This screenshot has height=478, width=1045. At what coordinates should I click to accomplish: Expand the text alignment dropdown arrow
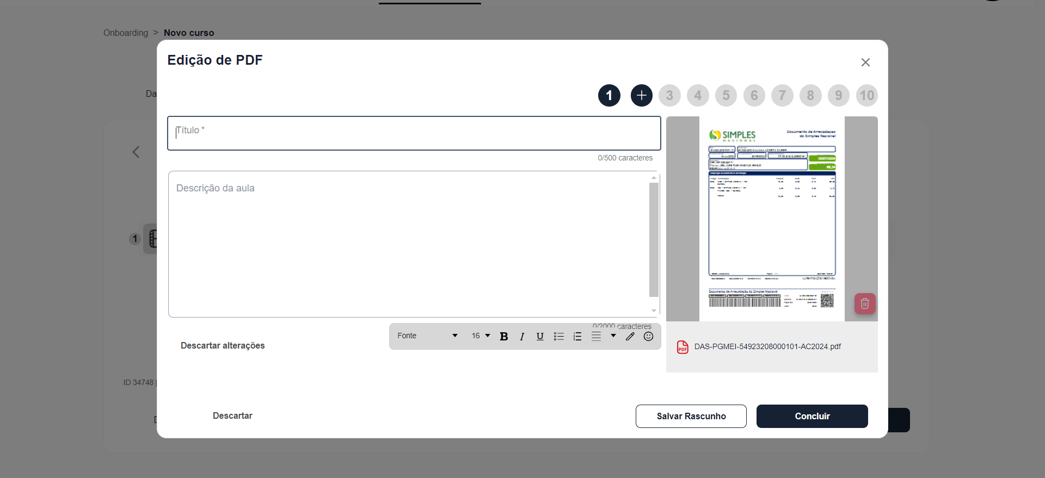click(613, 336)
